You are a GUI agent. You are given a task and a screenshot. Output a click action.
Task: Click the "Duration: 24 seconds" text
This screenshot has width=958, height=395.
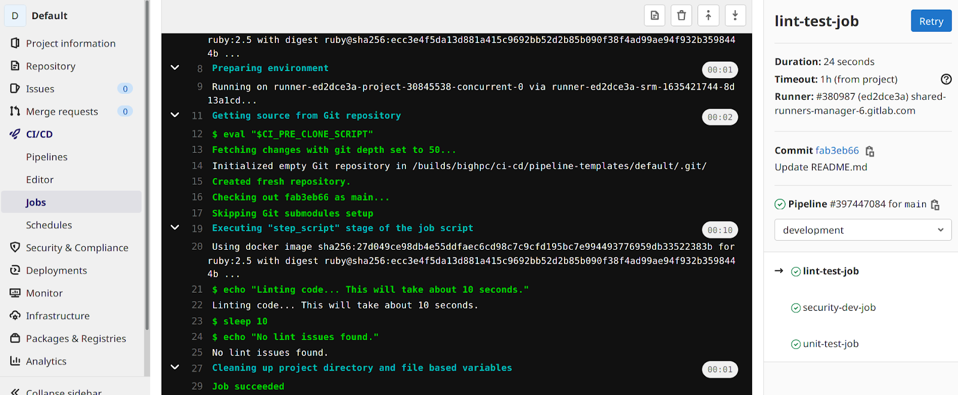(x=824, y=62)
